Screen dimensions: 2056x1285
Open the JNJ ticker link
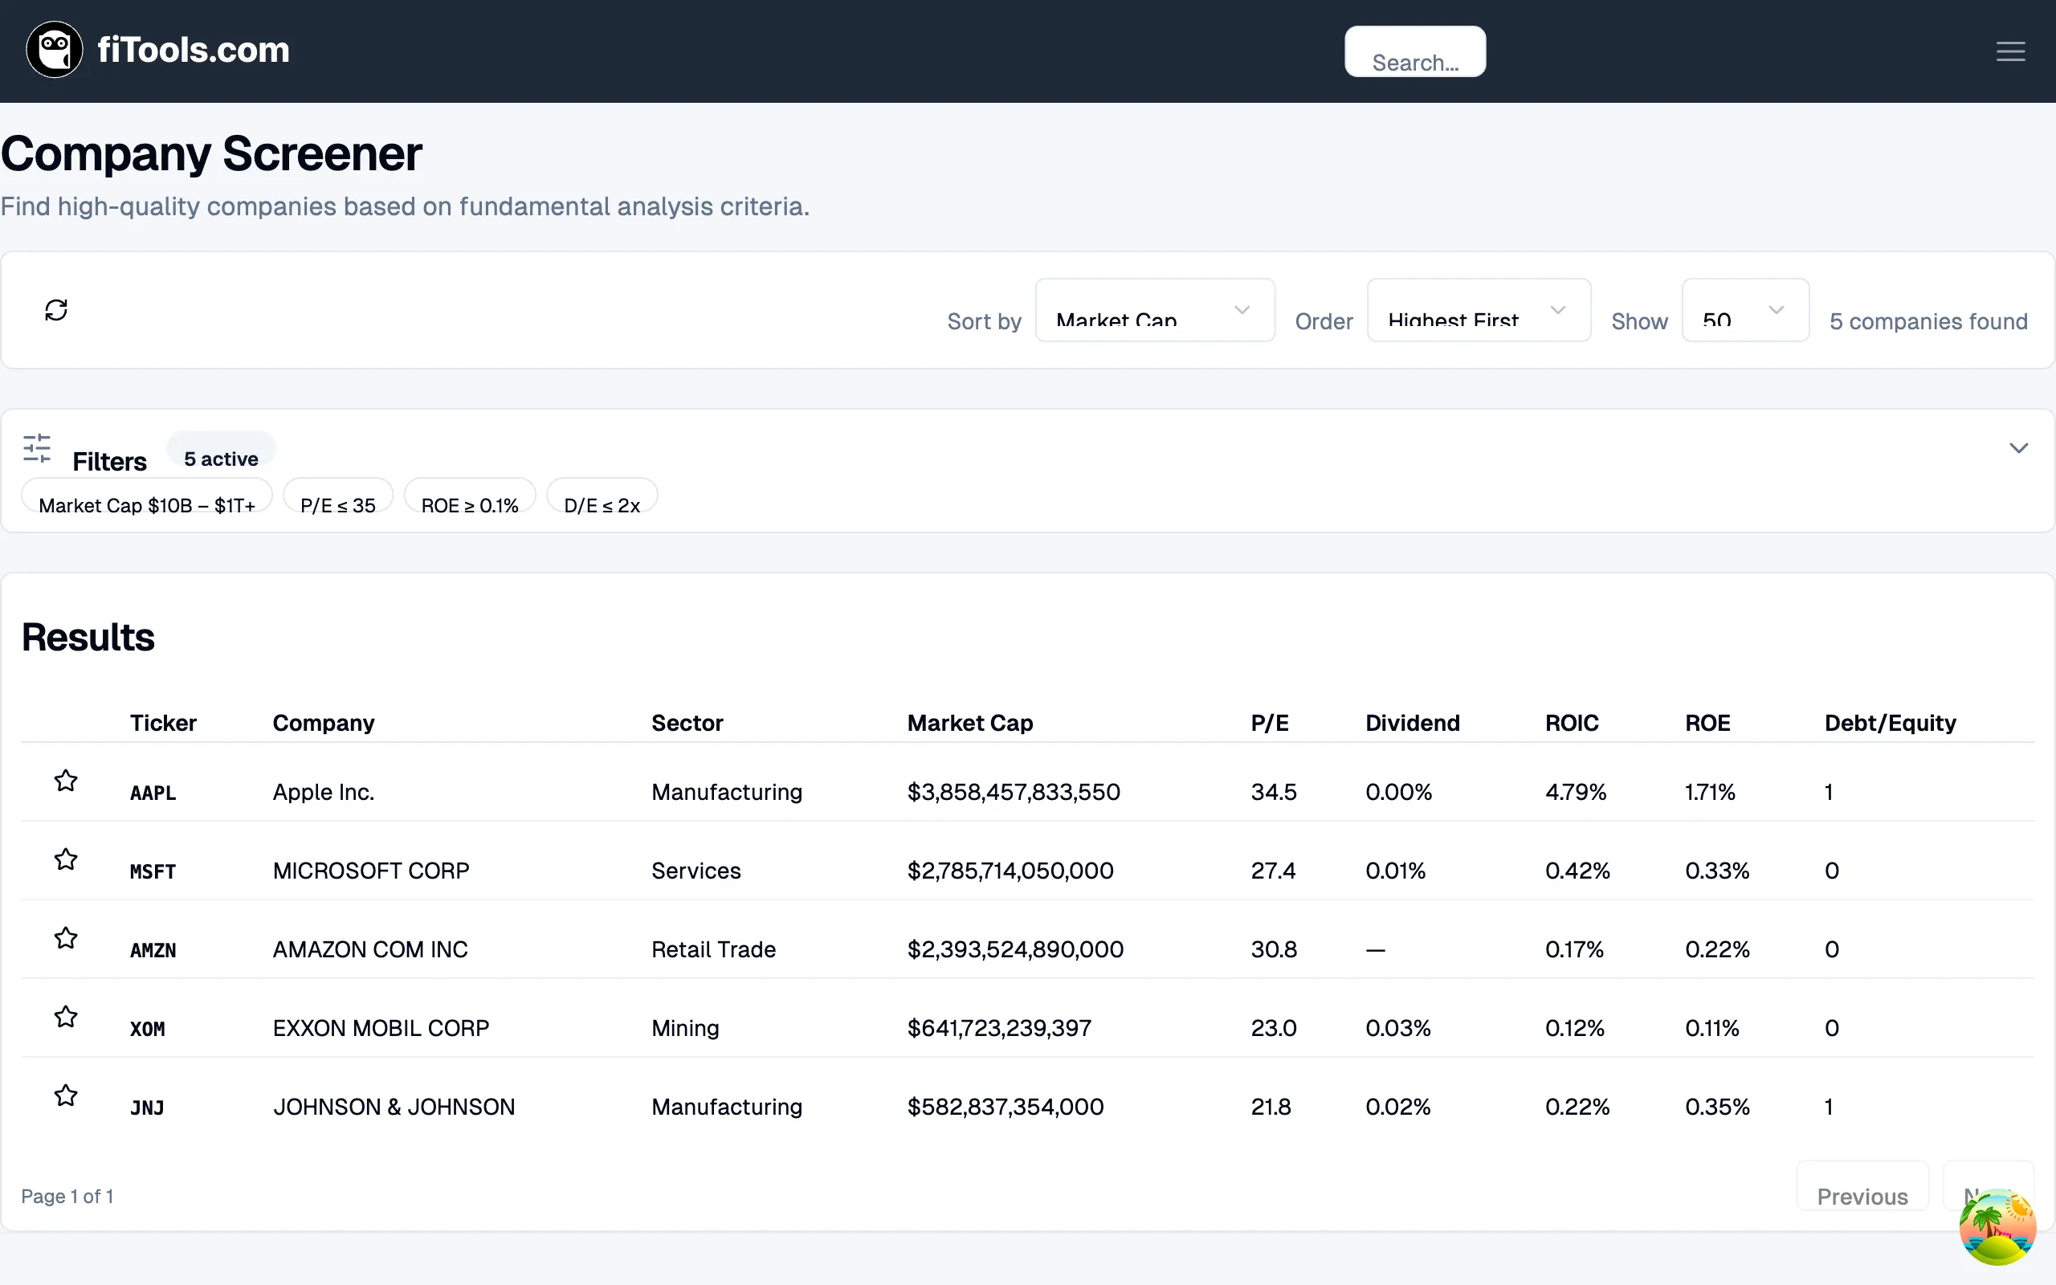click(x=147, y=1108)
